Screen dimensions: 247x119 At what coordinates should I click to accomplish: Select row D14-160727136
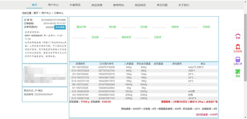coord(143,81)
